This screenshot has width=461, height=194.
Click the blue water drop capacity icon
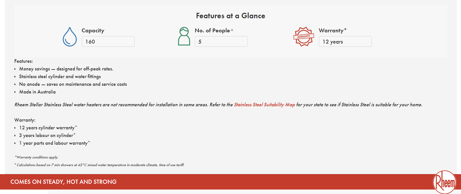point(70,36)
